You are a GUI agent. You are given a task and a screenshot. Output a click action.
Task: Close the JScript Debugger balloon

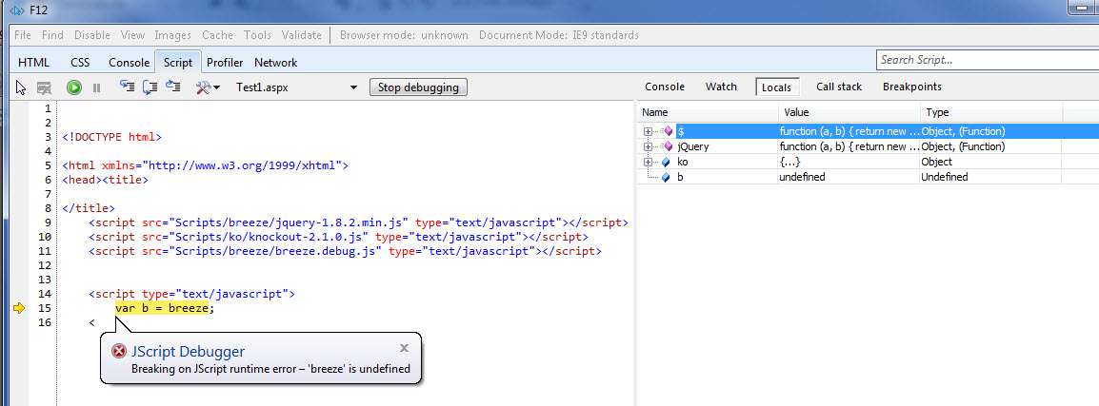coord(404,348)
